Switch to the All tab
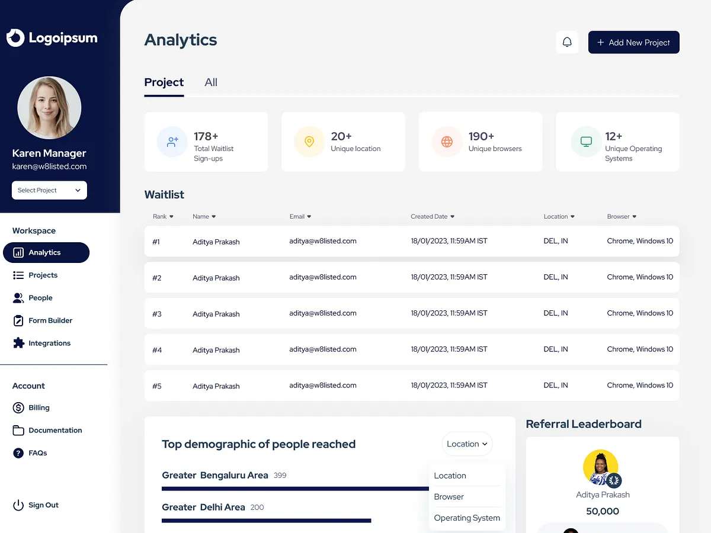Viewport: 711px width, 533px height. 210,82
